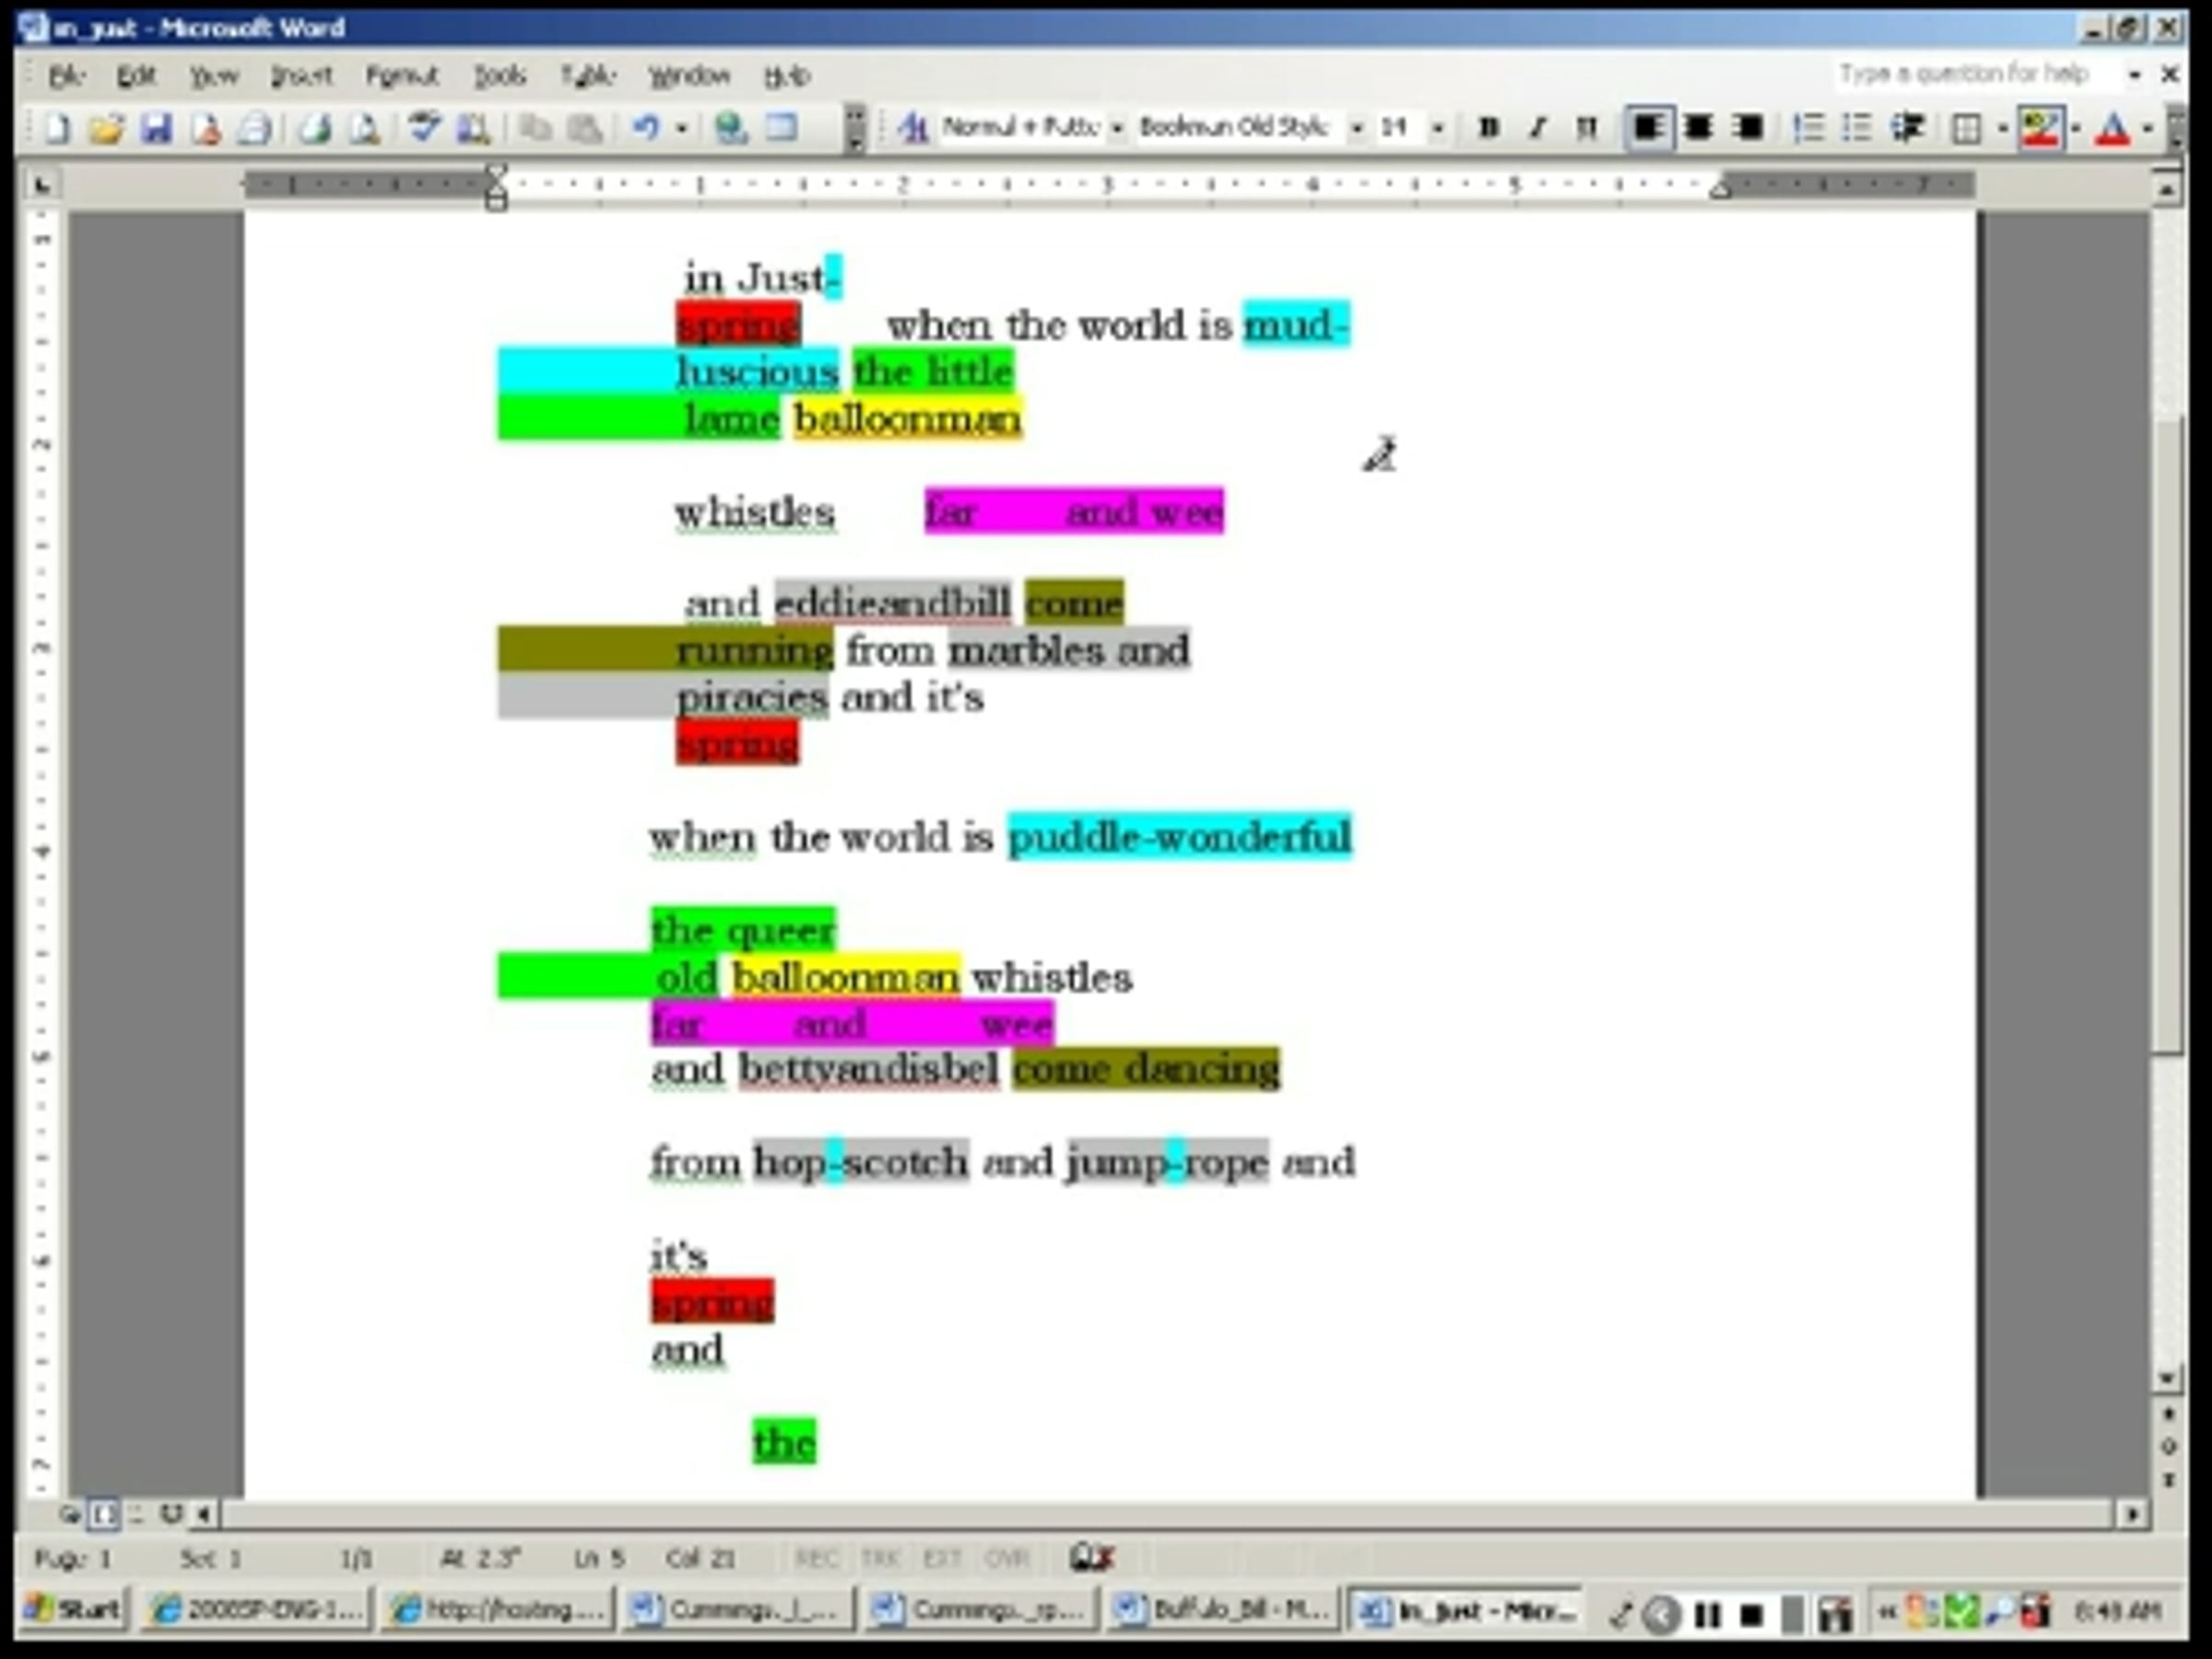Switch to the Buffalo_Bill Word taskbar button
The width and height of the screenshot is (2212, 1659).
[1226, 1610]
